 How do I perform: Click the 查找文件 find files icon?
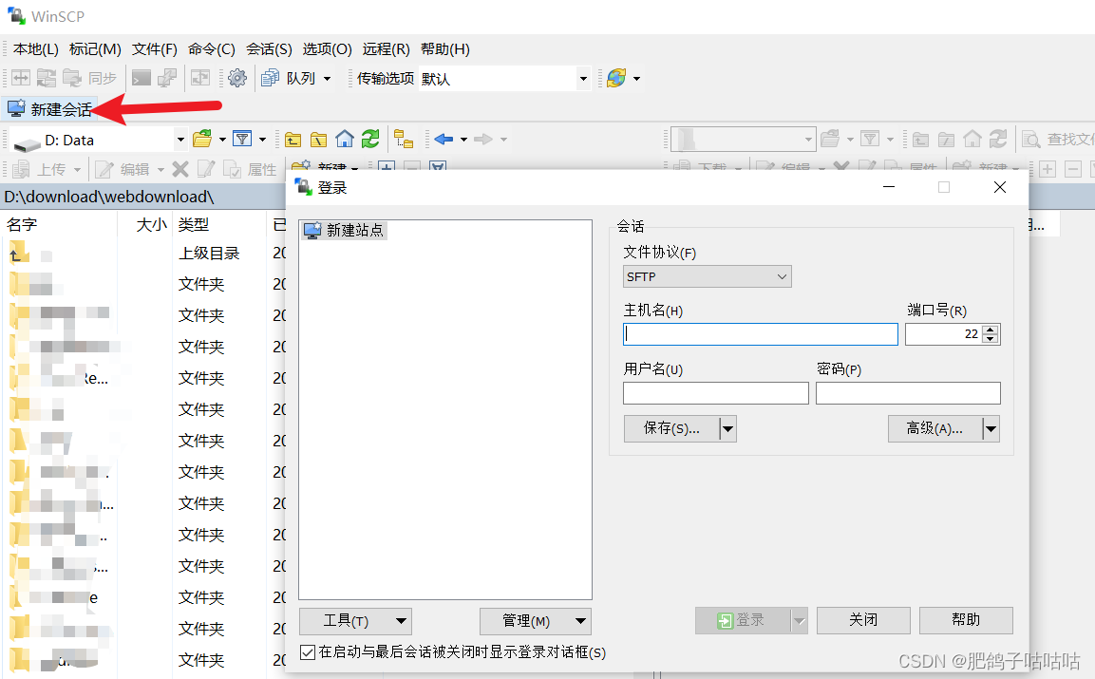(1030, 139)
